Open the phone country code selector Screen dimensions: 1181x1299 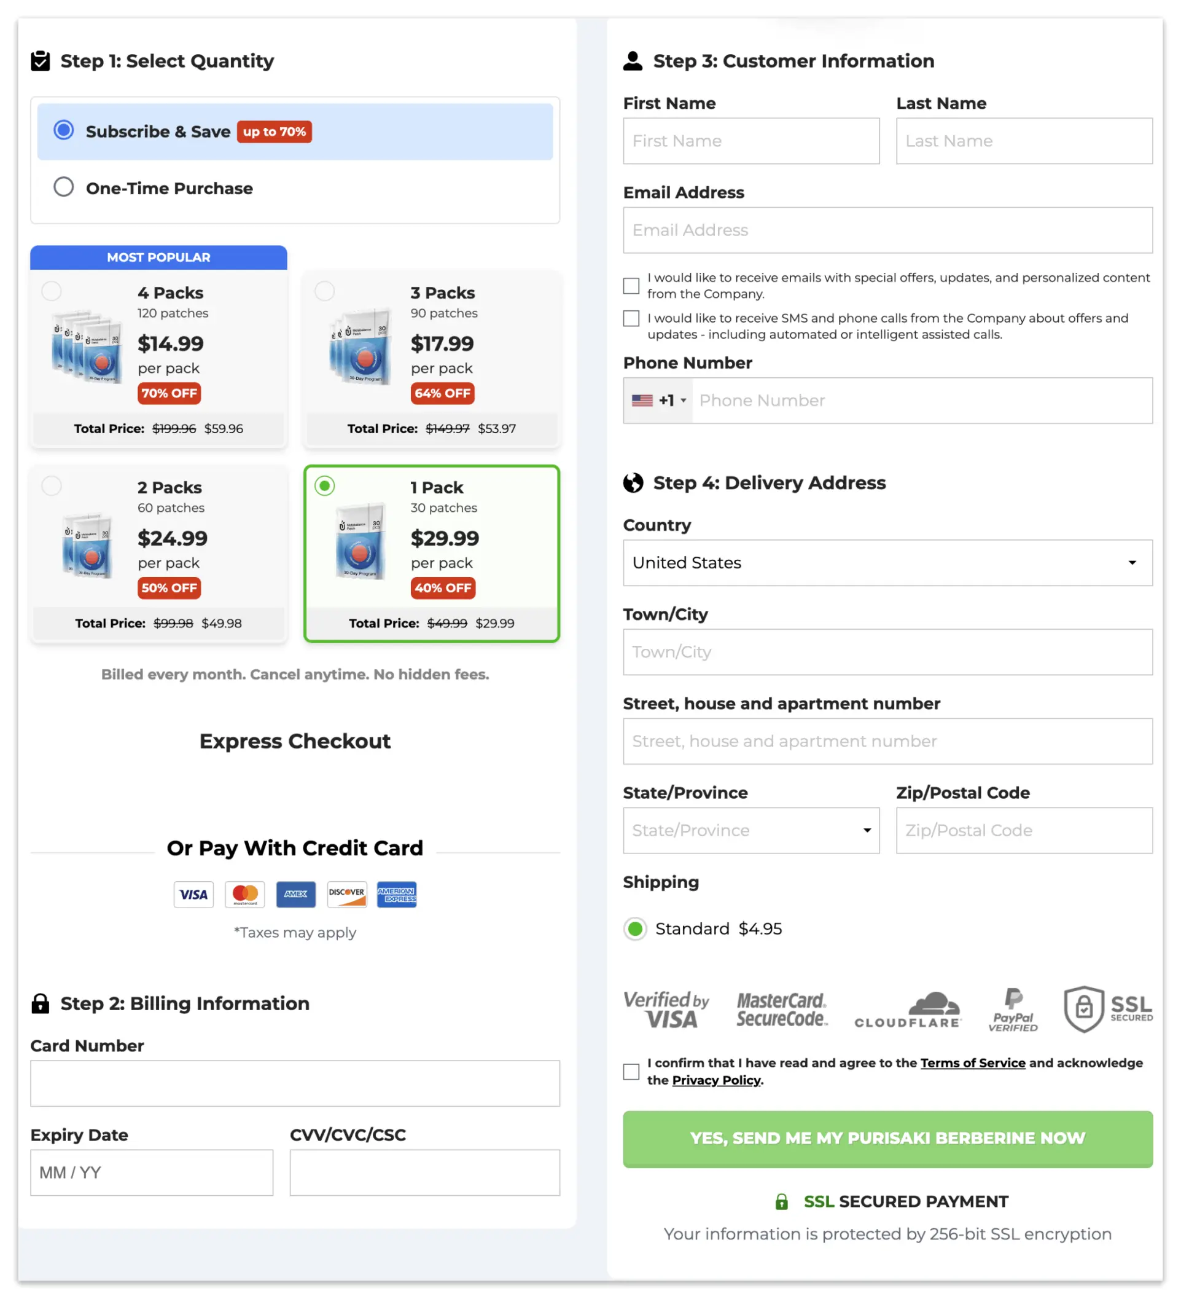658,401
